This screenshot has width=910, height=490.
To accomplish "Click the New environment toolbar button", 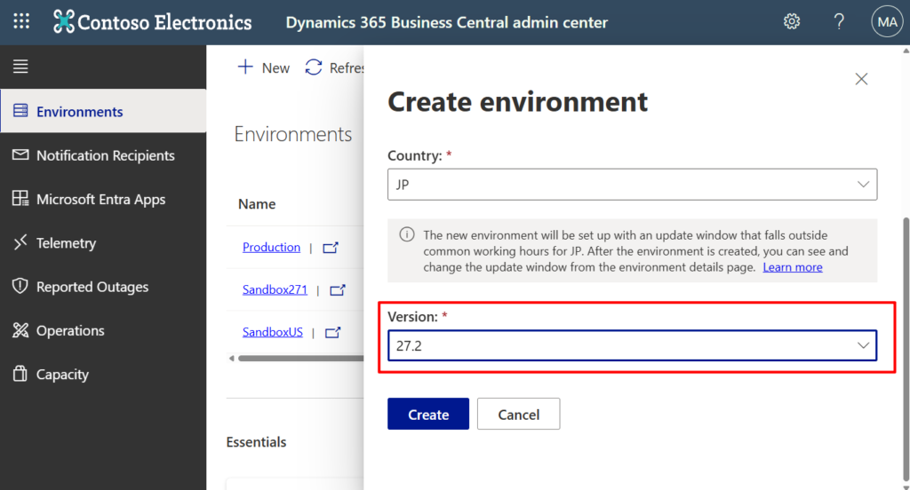I will 264,67.
